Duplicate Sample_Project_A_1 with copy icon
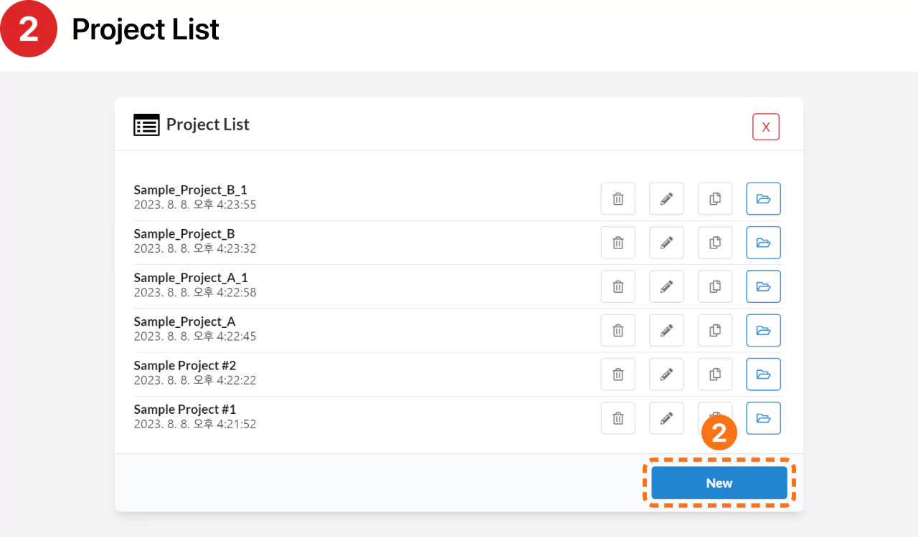 click(x=715, y=286)
